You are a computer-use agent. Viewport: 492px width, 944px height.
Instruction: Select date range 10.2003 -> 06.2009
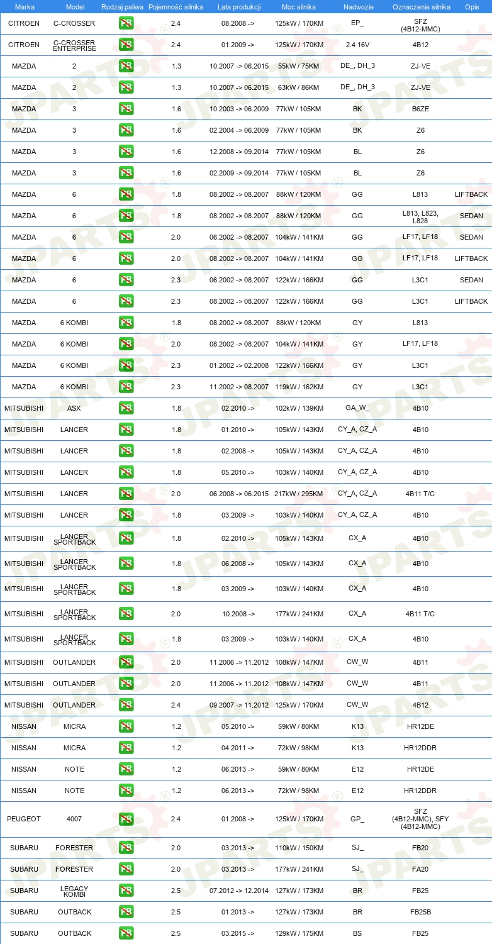coord(238,109)
